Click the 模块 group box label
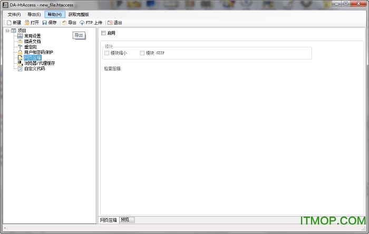 [109, 46]
